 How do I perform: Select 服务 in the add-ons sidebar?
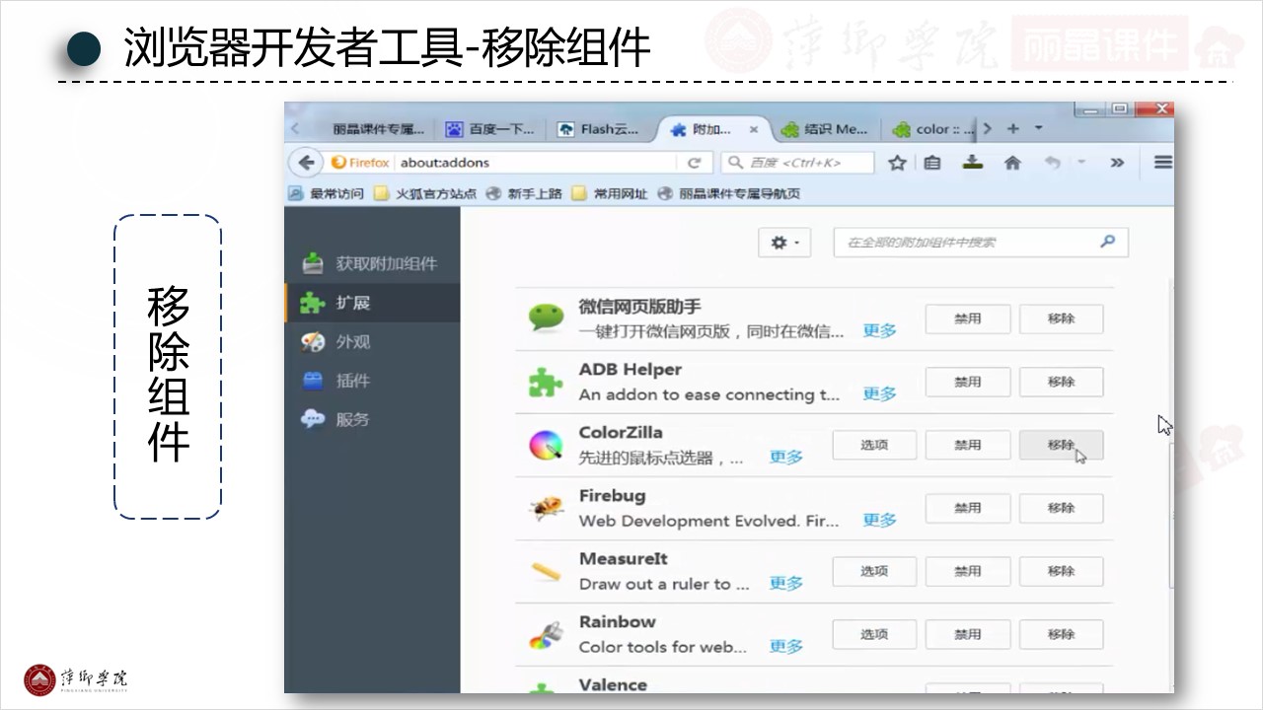tap(372, 419)
